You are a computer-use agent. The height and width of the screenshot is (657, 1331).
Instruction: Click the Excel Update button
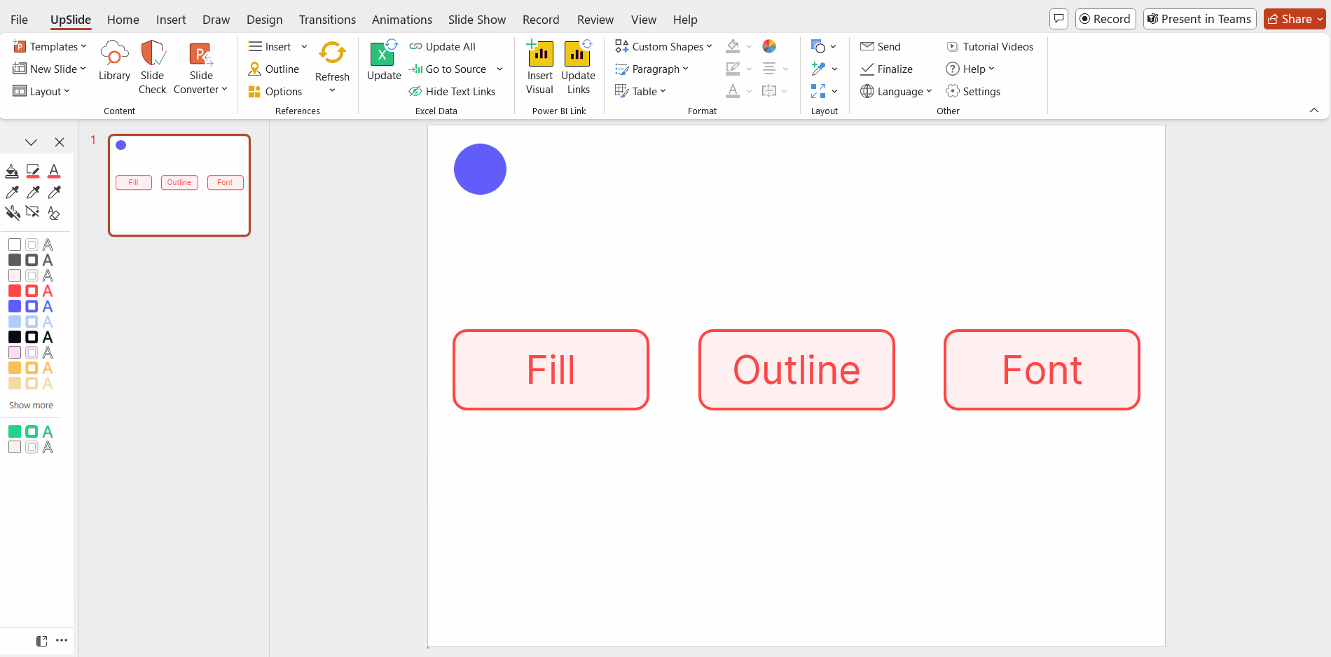coord(384,61)
